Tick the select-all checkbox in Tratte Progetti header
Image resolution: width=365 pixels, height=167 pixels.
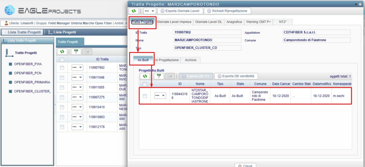(x=62, y=59)
